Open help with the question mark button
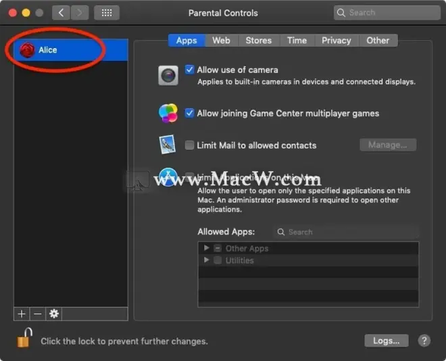Screen dimensions: 446x361 coord(424,341)
